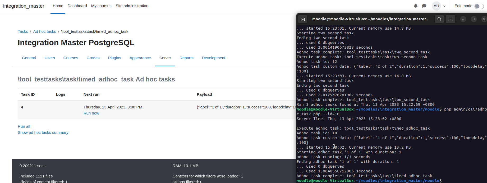
Task: Switch to the General tab
Action: click(29, 58)
